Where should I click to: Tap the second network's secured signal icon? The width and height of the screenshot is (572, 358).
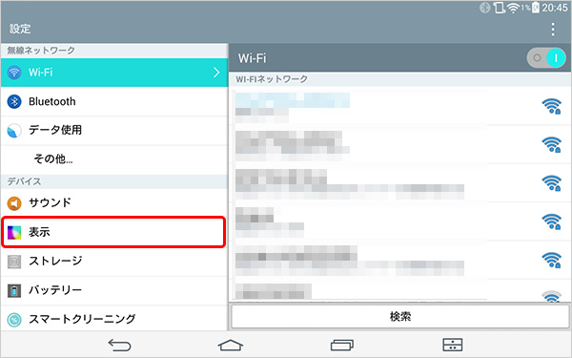coord(551,145)
